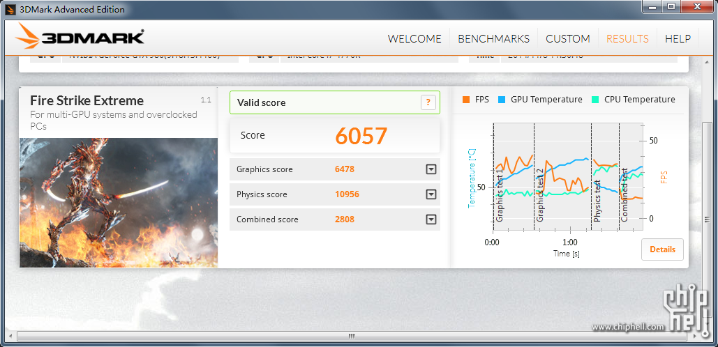Click the orange FPS legend swatch
This screenshot has width=718, height=347.
pos(466,100)
